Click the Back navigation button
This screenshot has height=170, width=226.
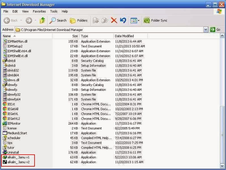(10, 20)
